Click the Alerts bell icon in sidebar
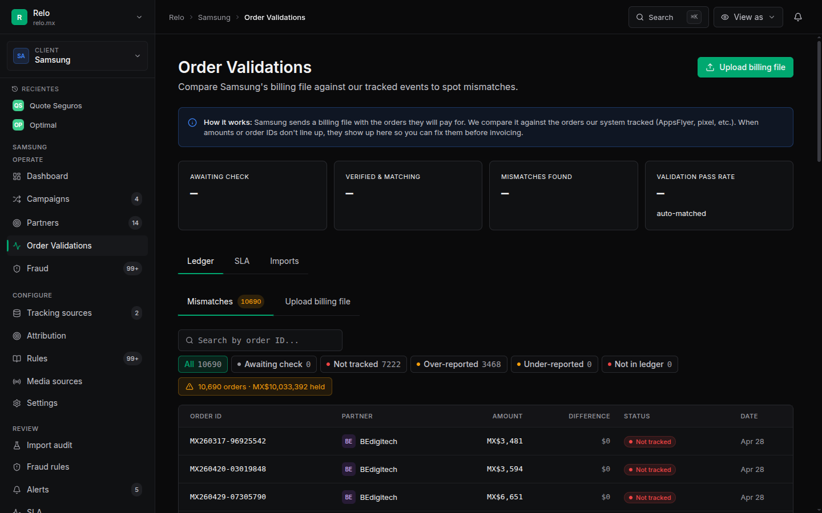The height and width of the screenshot is (513, 822). (17, 490)
